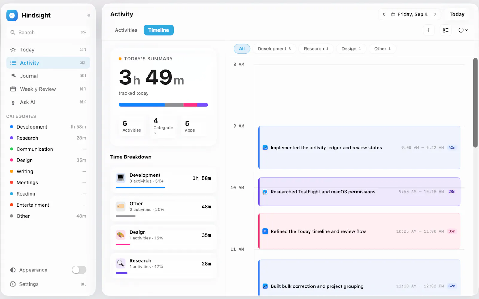Filter timeline by Other

tap(382, 49)
